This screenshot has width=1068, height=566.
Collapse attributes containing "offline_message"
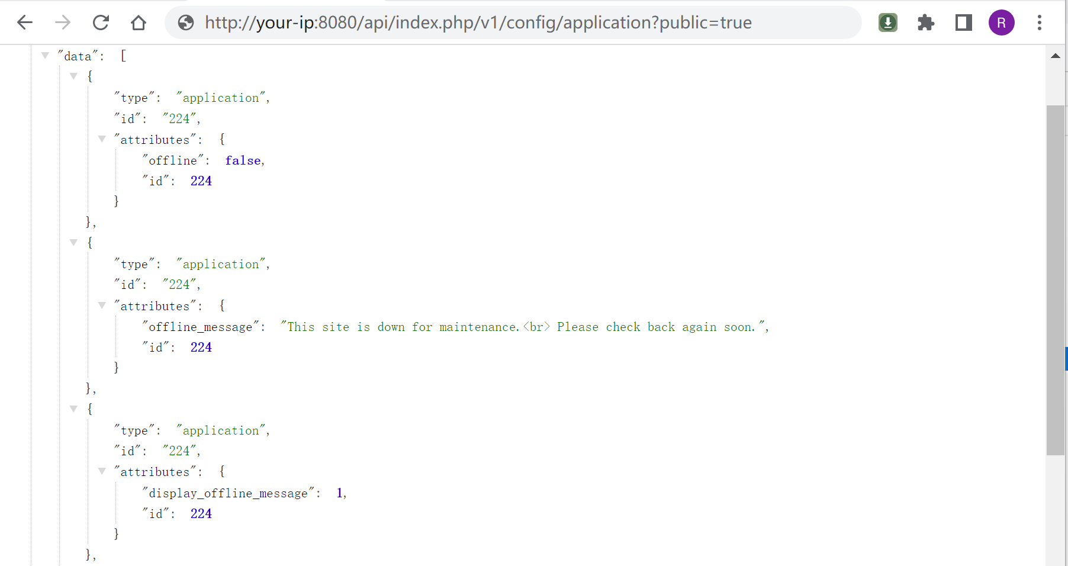click(102, 305)
